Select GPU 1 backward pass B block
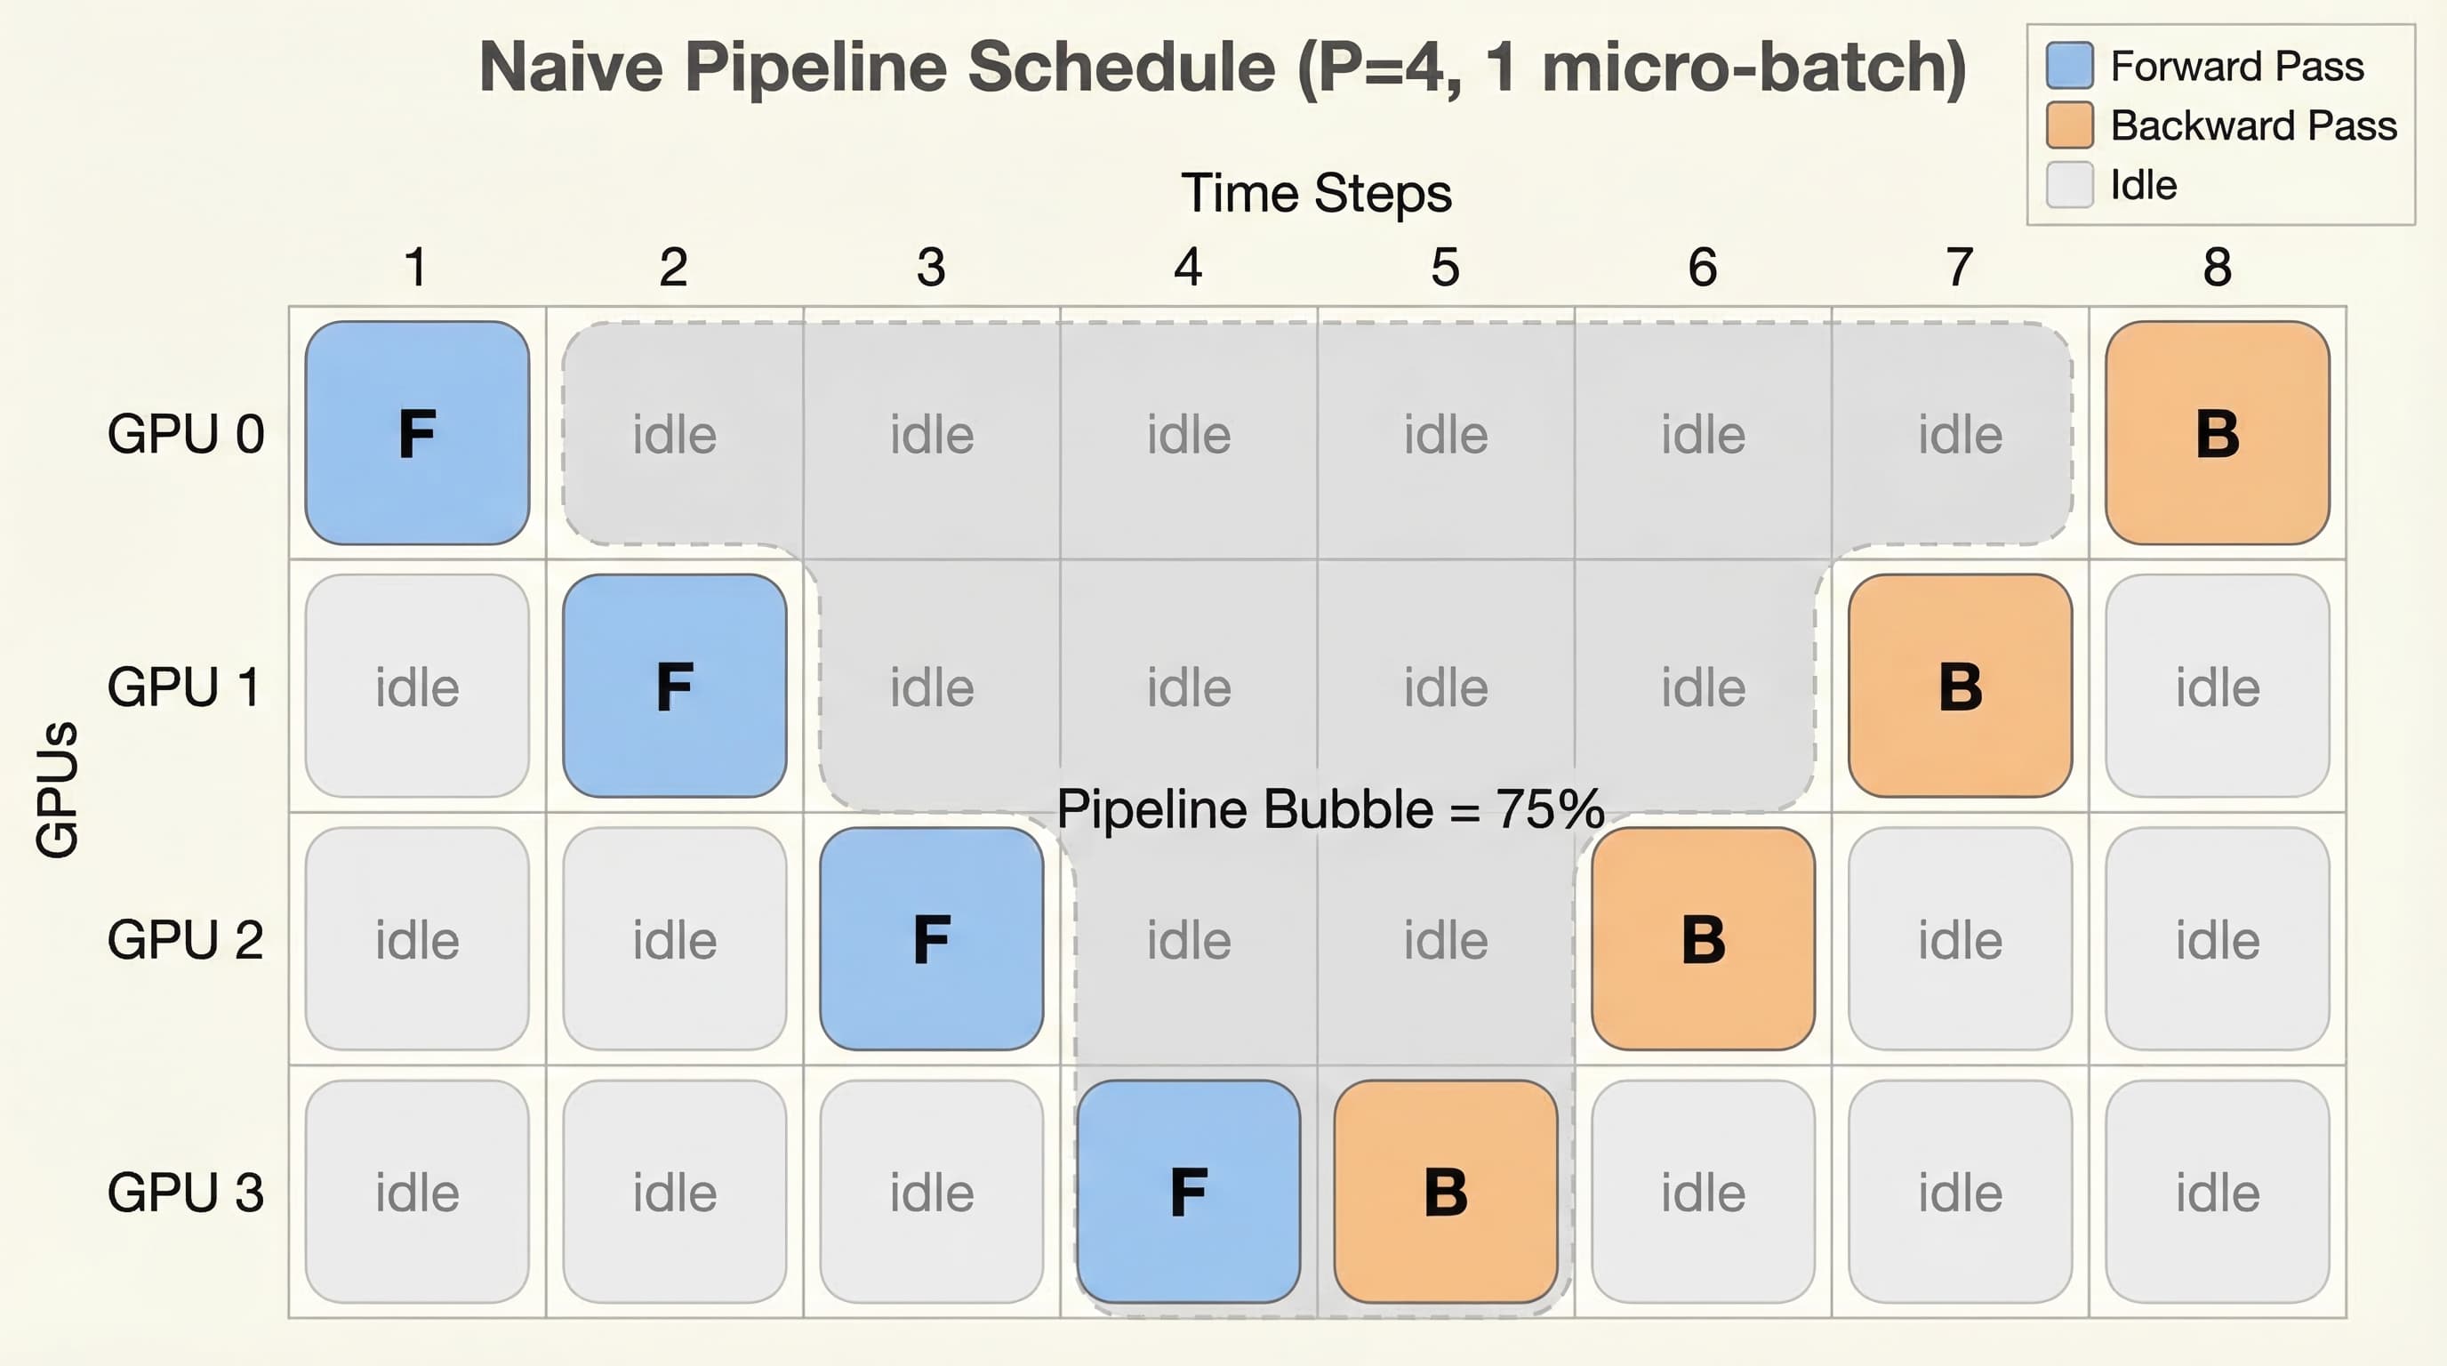2447x1366 pixels. [x=1960, y=686]
